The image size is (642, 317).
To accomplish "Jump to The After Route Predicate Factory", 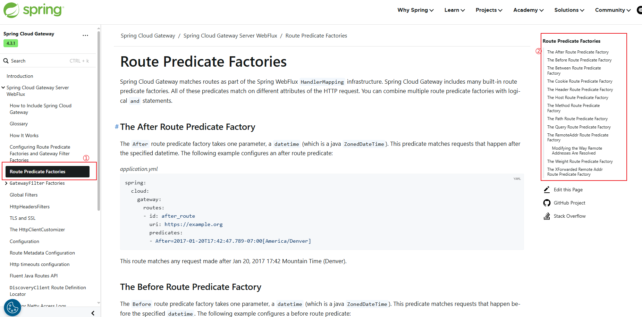I will click(x=578, y=52).
